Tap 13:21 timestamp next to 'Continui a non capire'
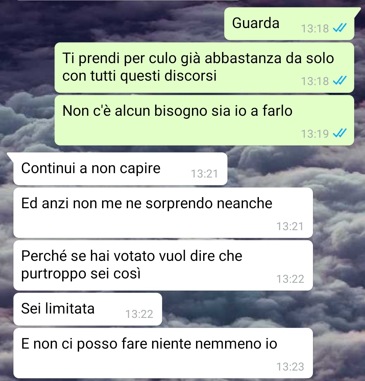Image resolution: width=365 pixels, height=381 pixels. (x=204, y=173)
